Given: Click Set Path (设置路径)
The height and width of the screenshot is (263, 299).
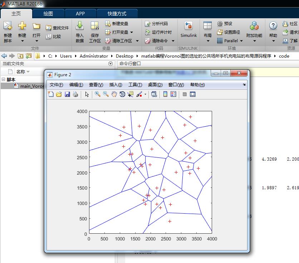Looking at the screenshot, I should point(229,32).
